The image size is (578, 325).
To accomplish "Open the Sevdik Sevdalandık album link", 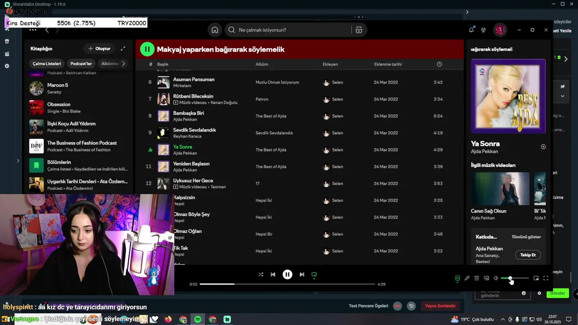I will point(274,133).
